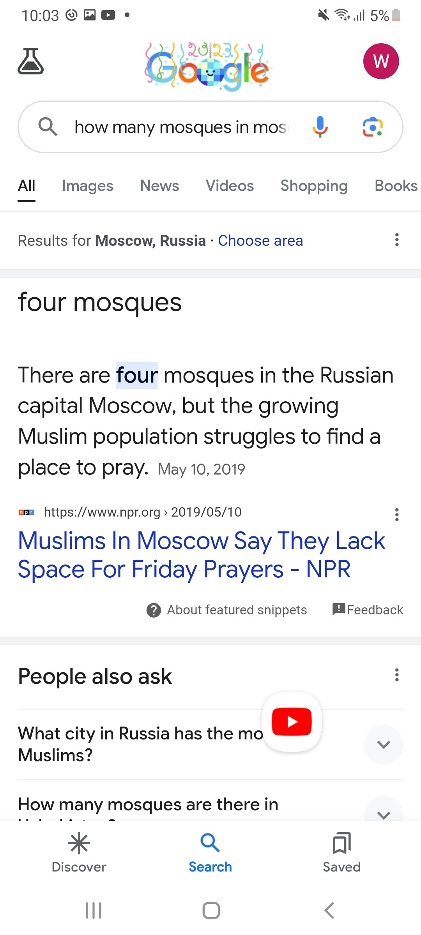Open Google Lens camera search

(373, 127)
